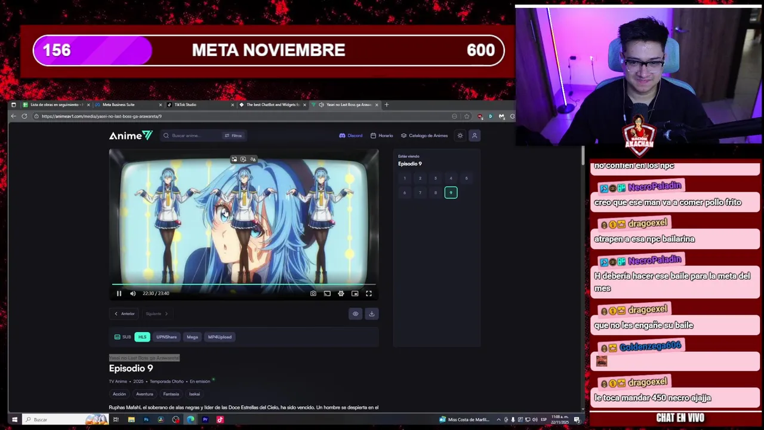Open Premiere Pro from the taskbar
This screenshot has height=430, width=764.
coord(205,419)
